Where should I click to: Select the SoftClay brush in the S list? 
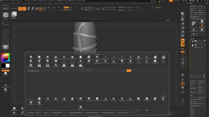[138, 99]
